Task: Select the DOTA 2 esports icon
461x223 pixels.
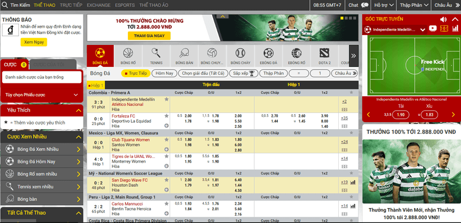Action: point(324,55)
